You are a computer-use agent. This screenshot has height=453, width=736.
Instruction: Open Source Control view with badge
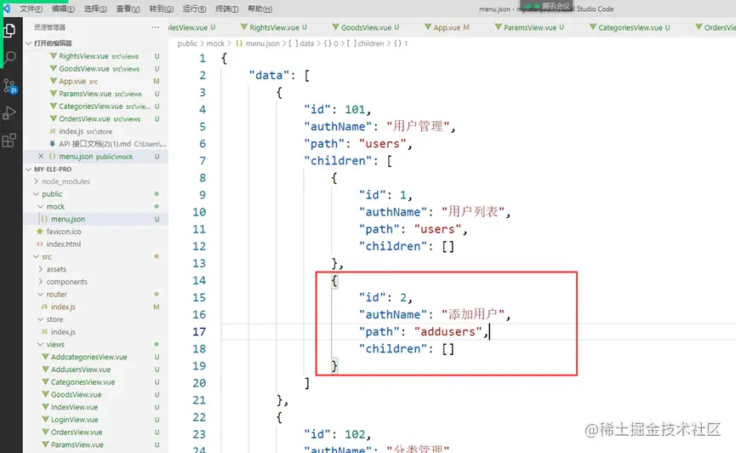9,85
